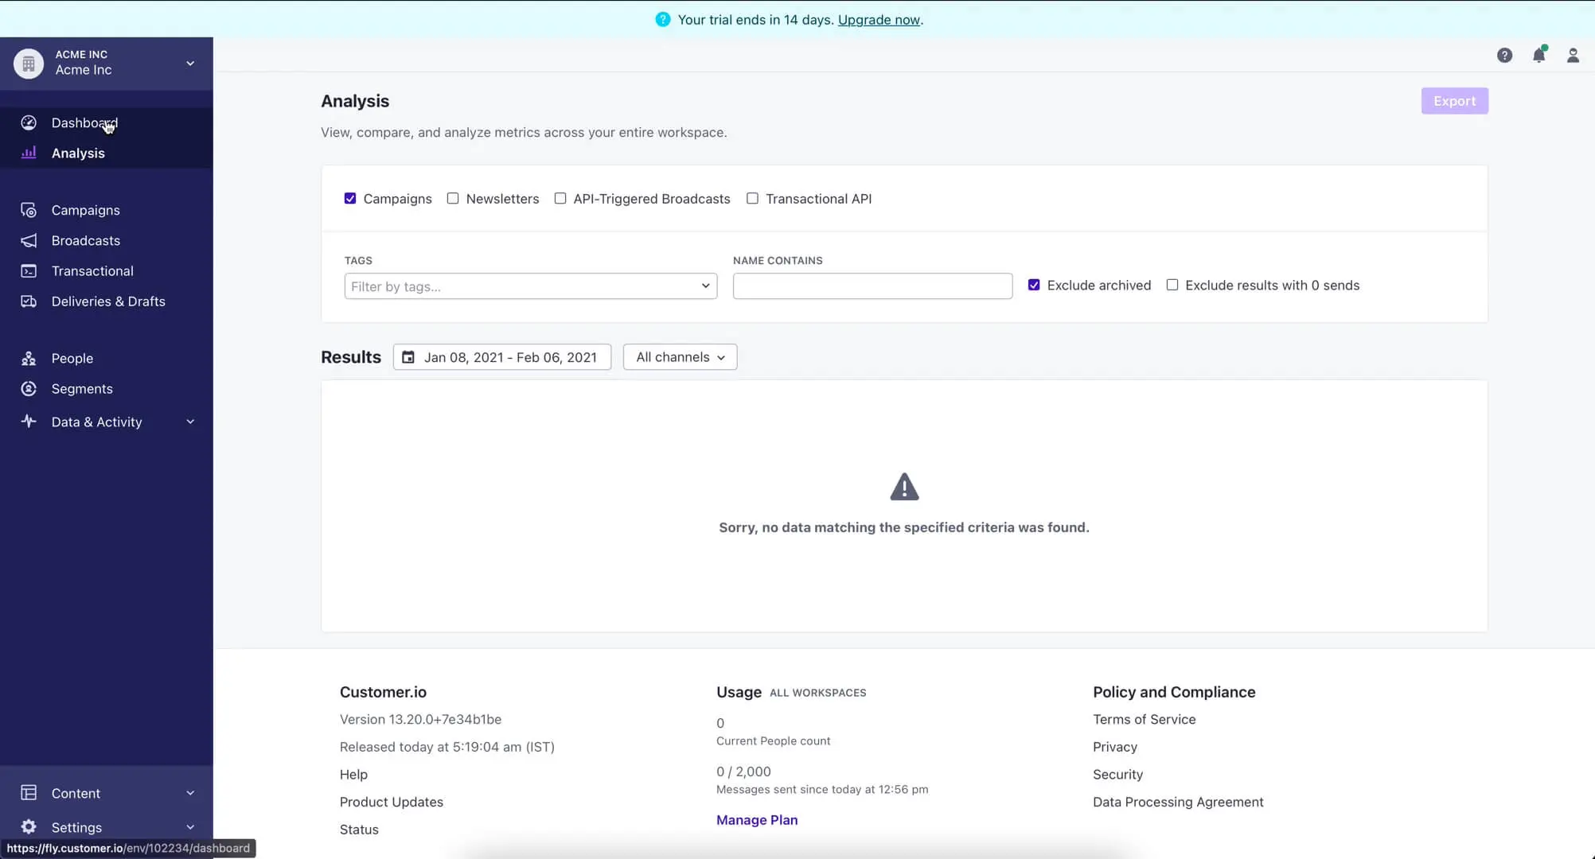Open the user account profile icon
The width and height of the screenshot is (1595, 859).
coord(1573,55)
